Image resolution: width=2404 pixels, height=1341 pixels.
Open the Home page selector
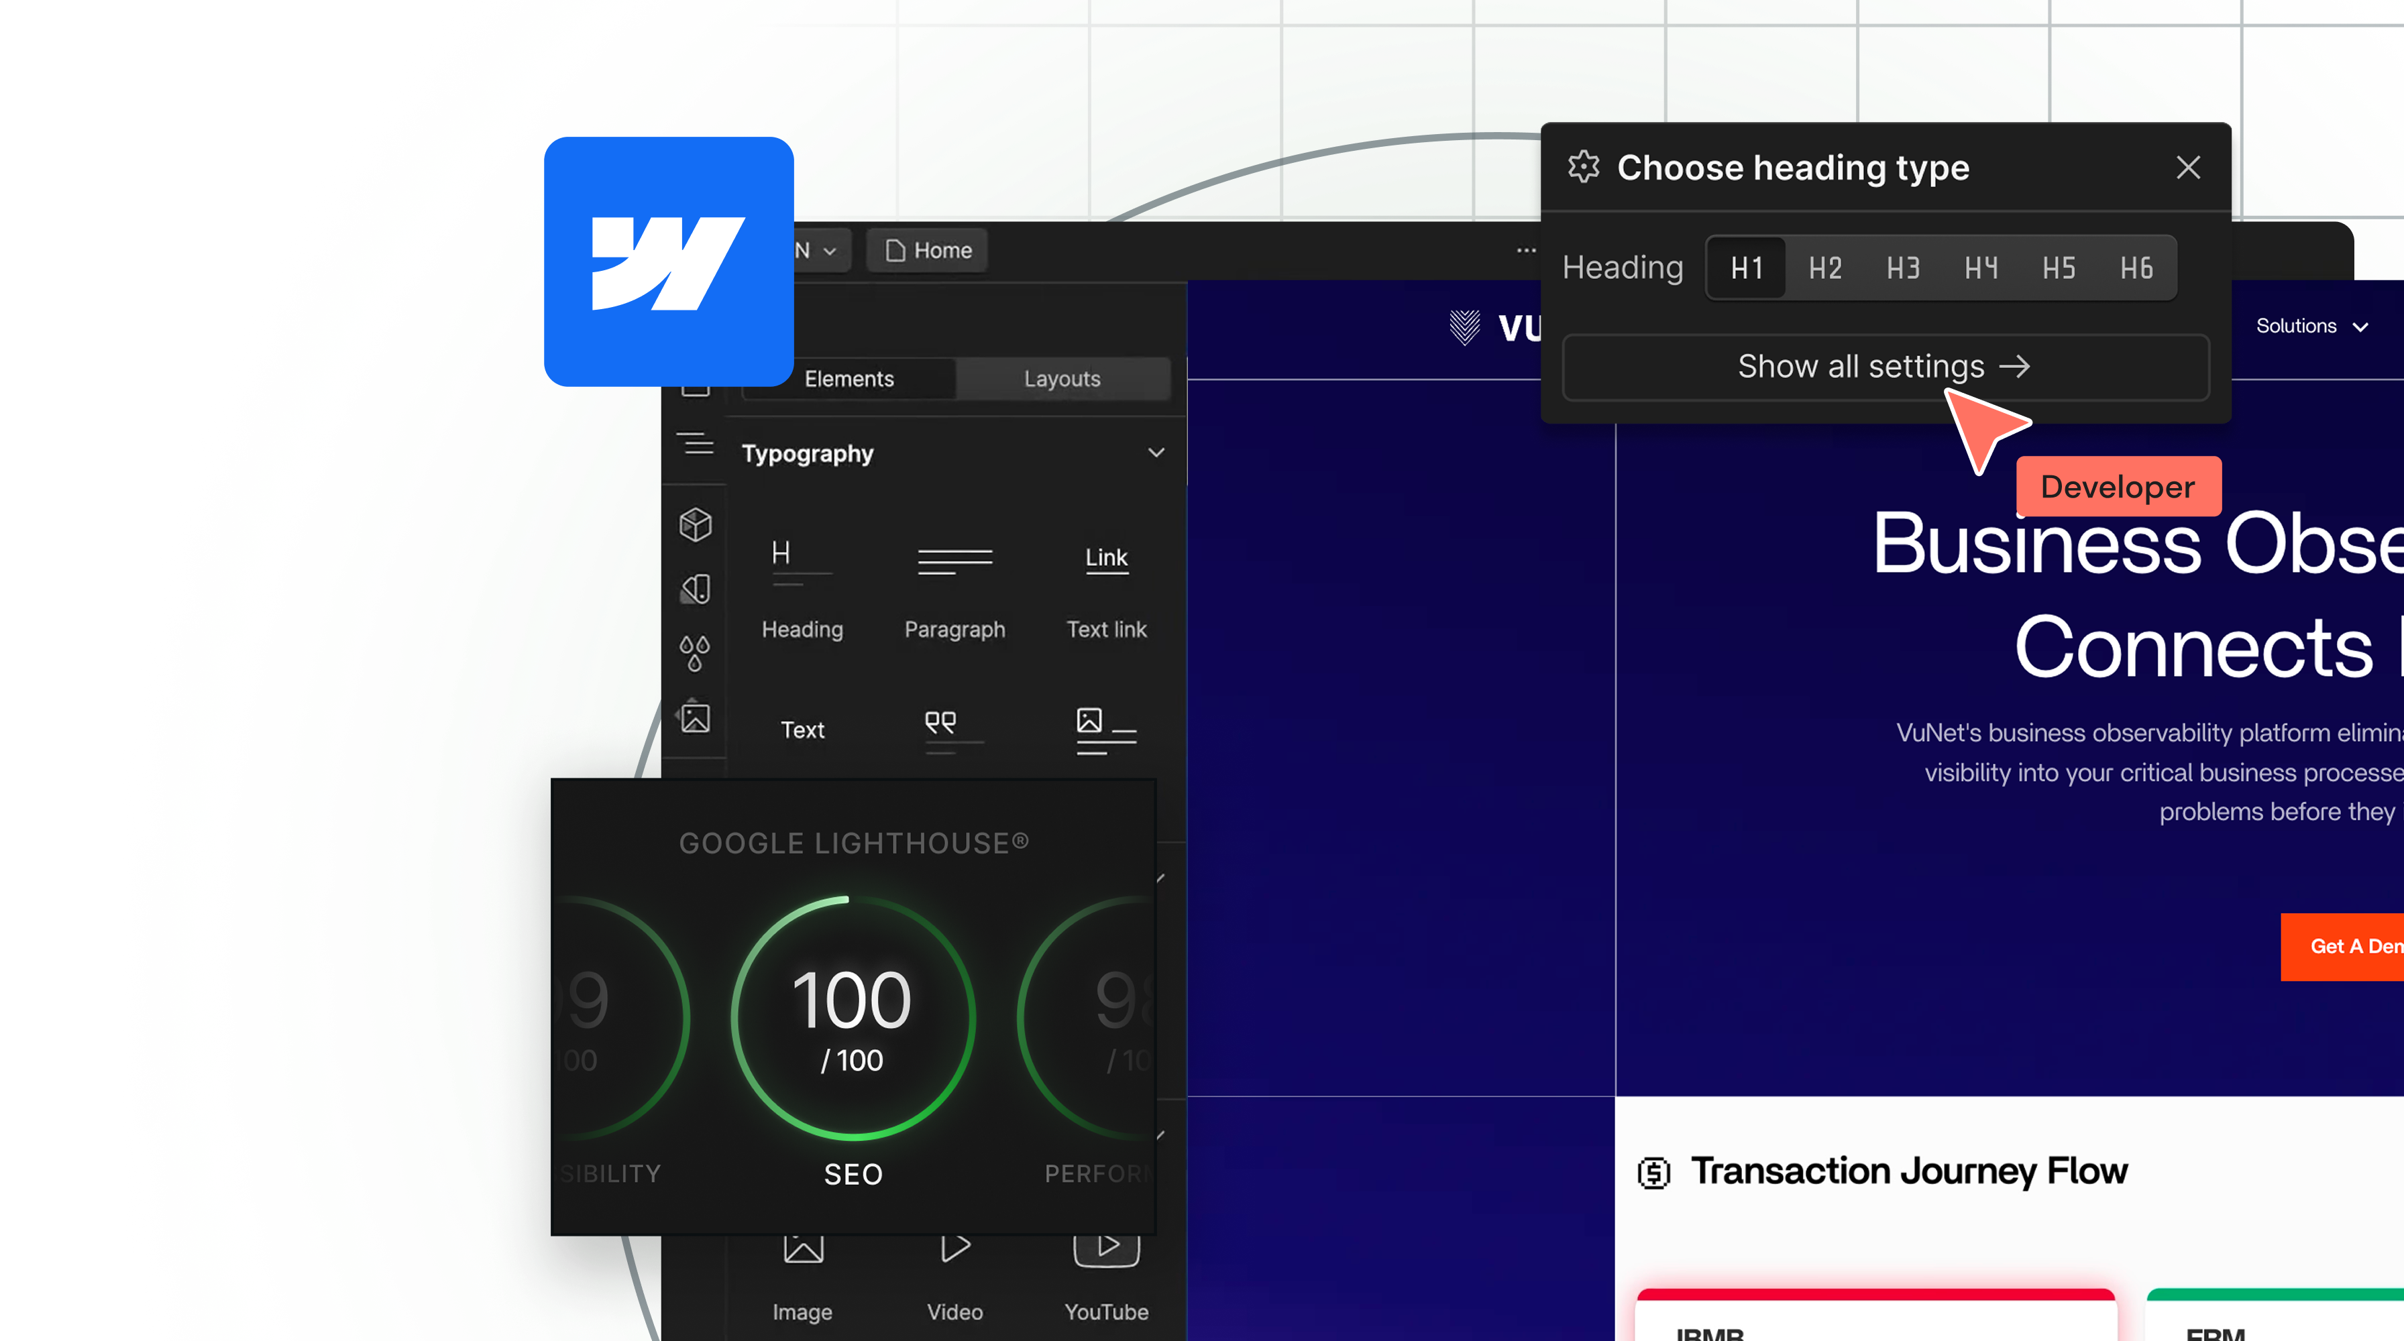(x=928, y=250)
